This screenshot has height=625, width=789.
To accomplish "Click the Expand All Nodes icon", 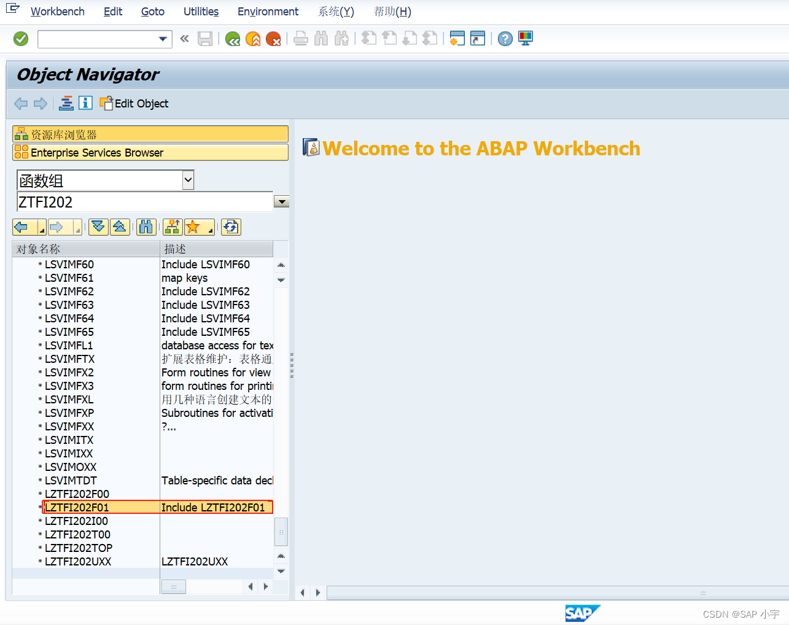I will click(x=98, y=227).
